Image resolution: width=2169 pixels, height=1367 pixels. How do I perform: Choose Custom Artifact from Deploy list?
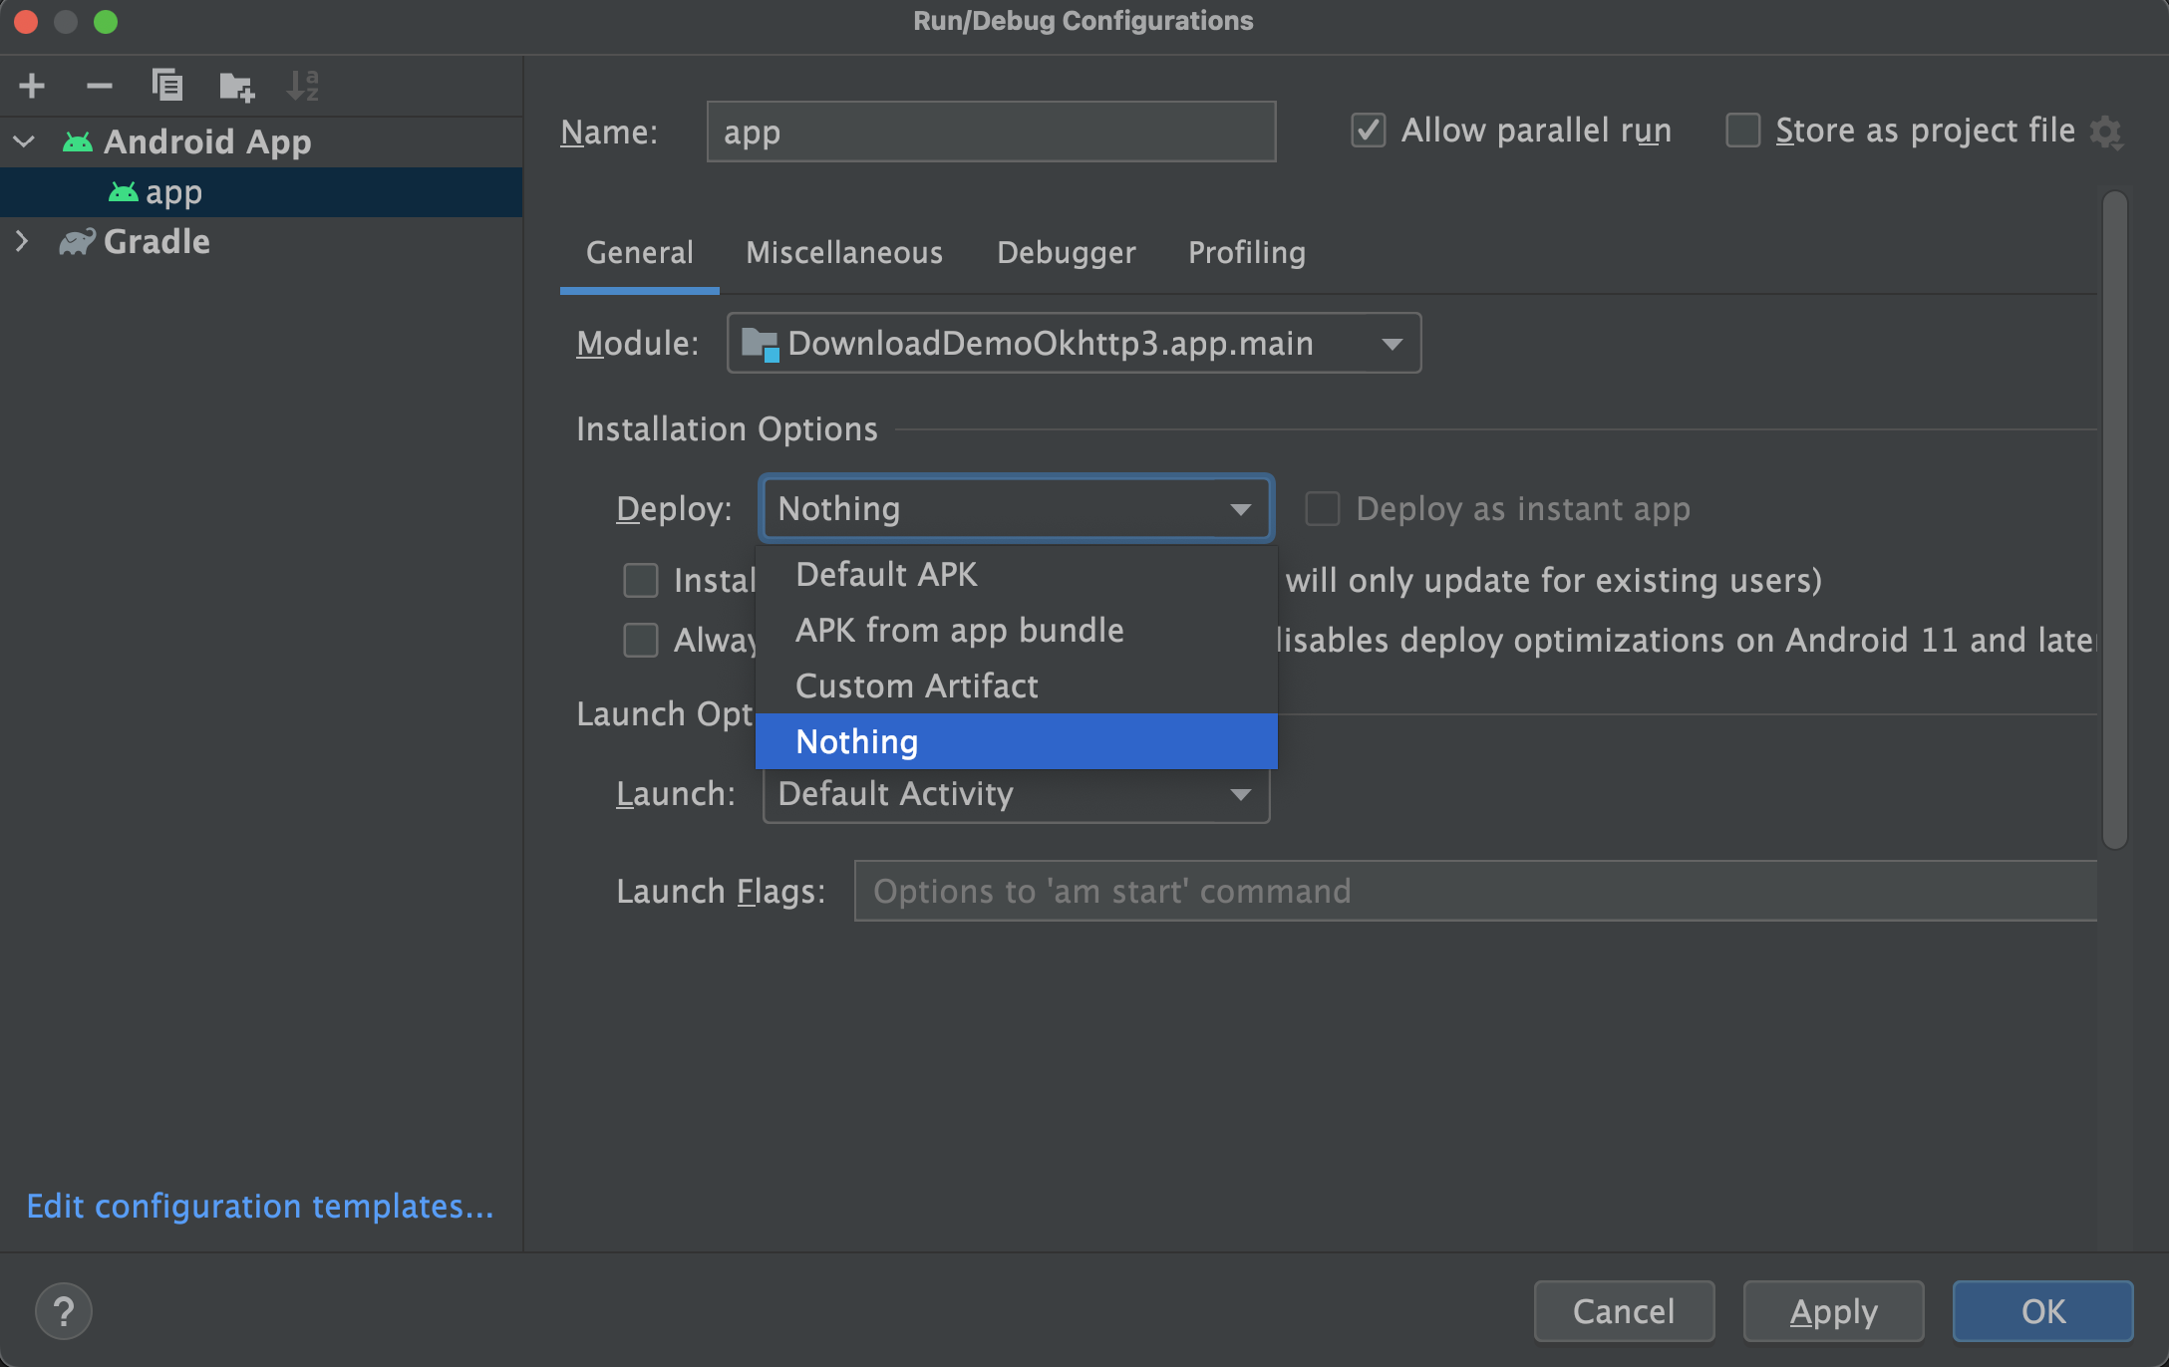(1017, 685)
